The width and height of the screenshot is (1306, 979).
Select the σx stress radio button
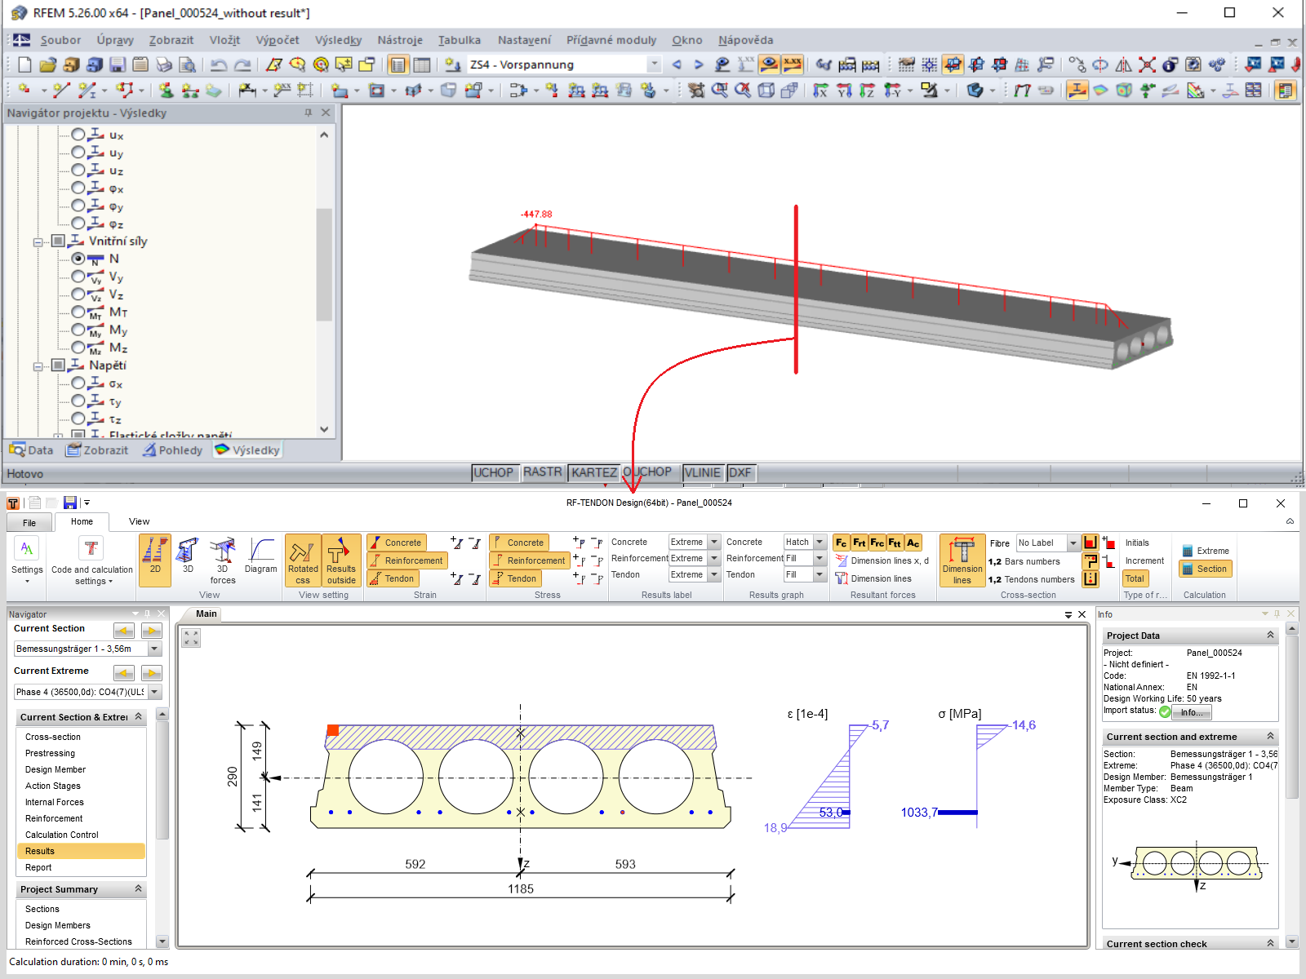tap(78, 383)
